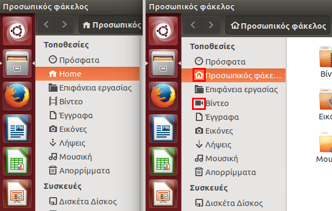Open LibreOffice Impress in right launcher
The width and height of the screenshot is (332, 211).
(x=163, y=194)
